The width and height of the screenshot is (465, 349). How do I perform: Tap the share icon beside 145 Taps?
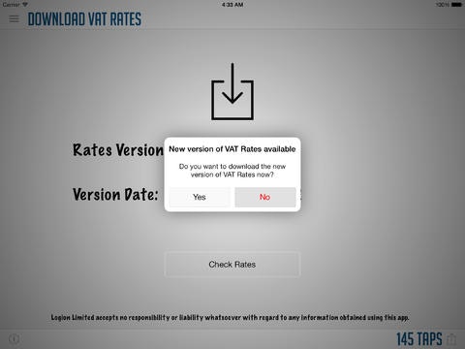point(451,339)
